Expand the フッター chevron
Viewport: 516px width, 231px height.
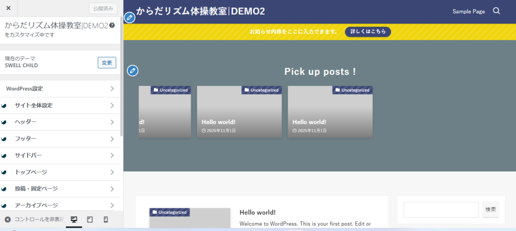[112, 139]
